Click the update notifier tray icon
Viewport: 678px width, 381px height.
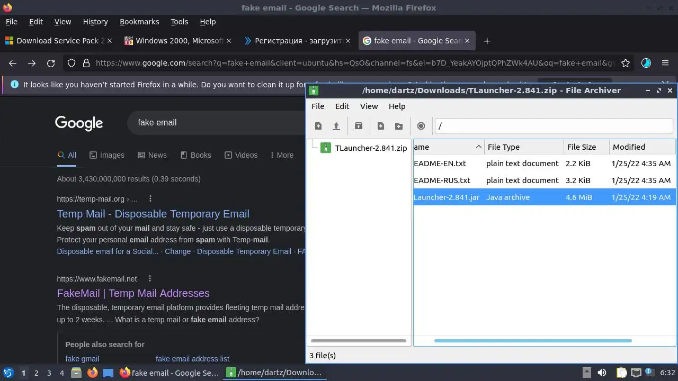649,372
